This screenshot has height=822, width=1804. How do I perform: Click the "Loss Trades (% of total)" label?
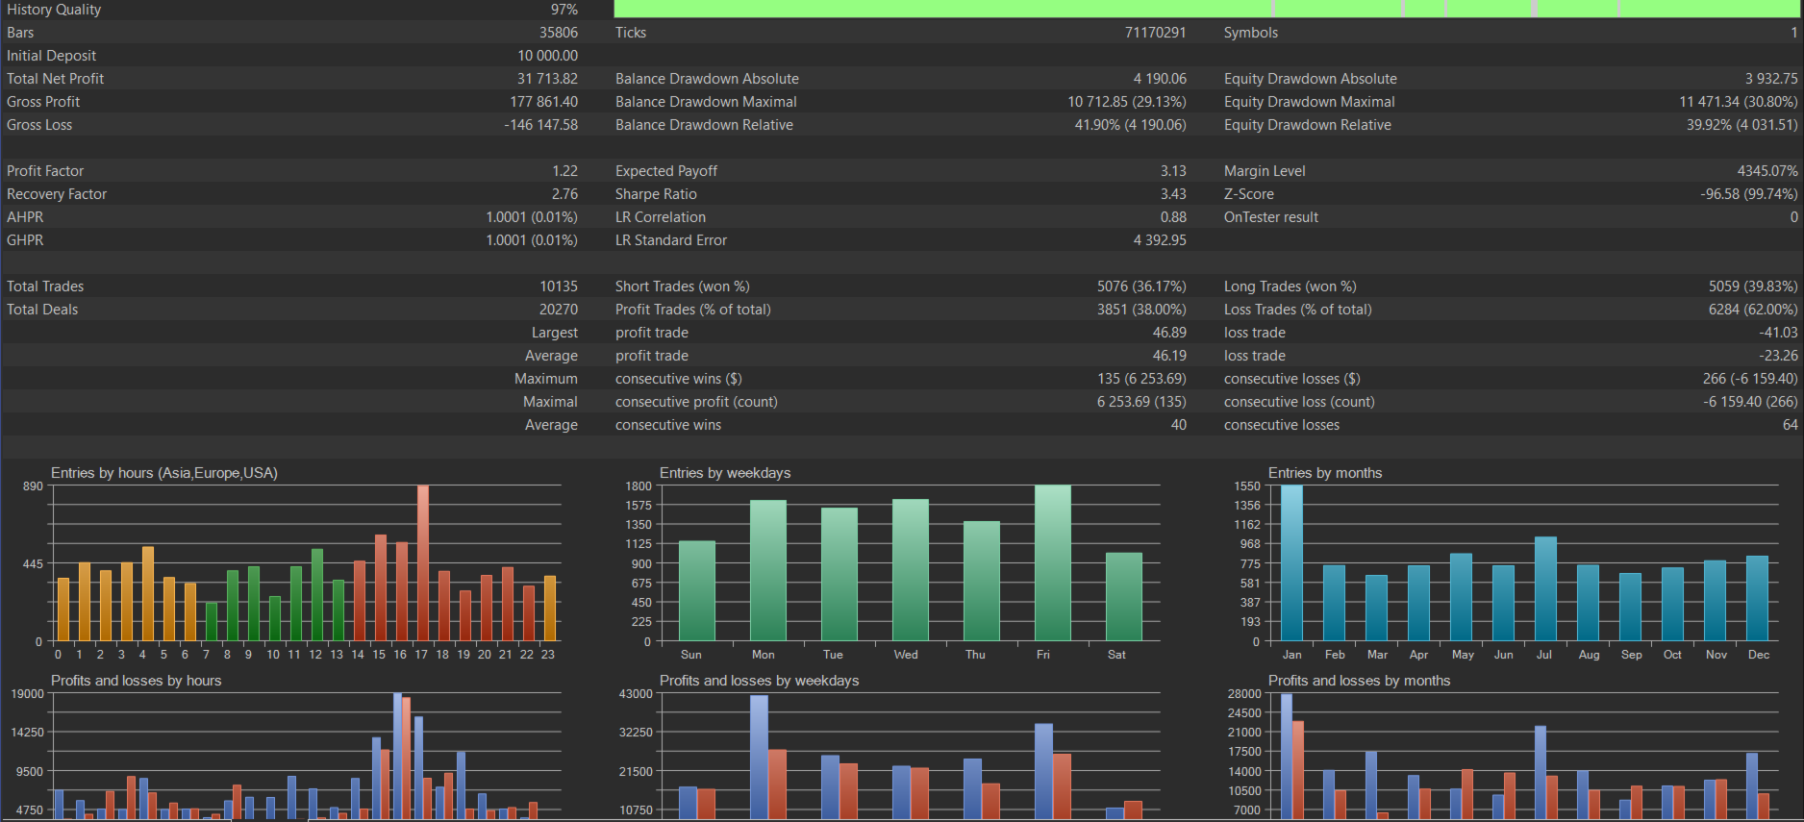point(1298,310)
